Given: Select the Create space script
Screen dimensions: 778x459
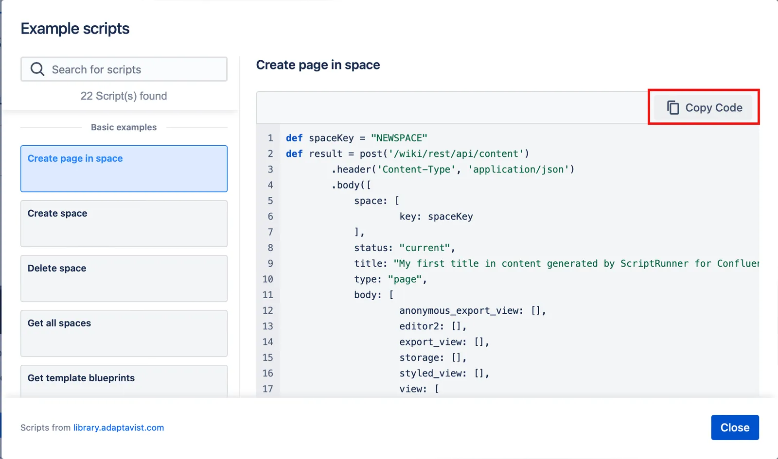Looking at the screenshot, I should tap(124, 223).
